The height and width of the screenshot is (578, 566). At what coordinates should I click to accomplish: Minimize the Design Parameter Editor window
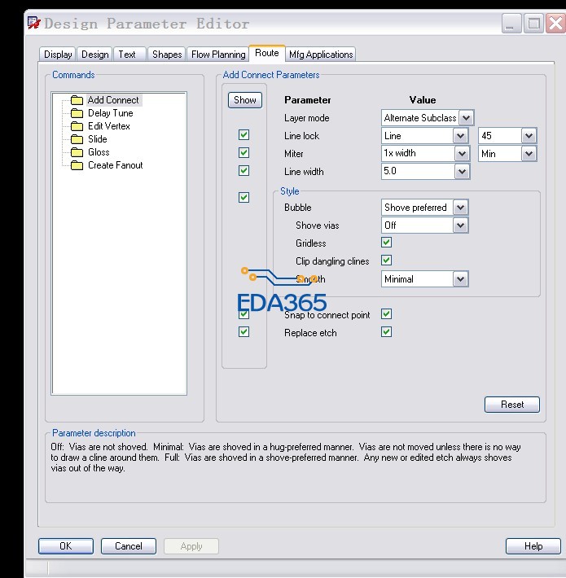click(x=511, y=24)
